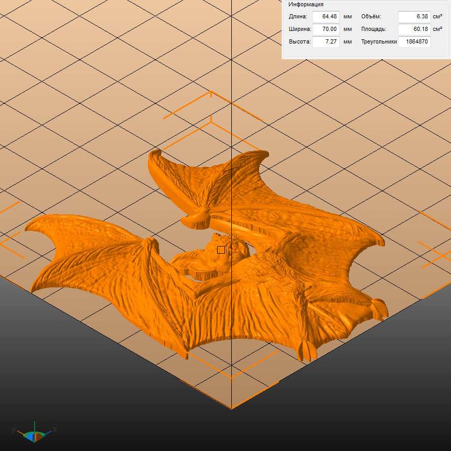Click the Объём value field
Screen dimensions: 451x451
coord(414,17)
